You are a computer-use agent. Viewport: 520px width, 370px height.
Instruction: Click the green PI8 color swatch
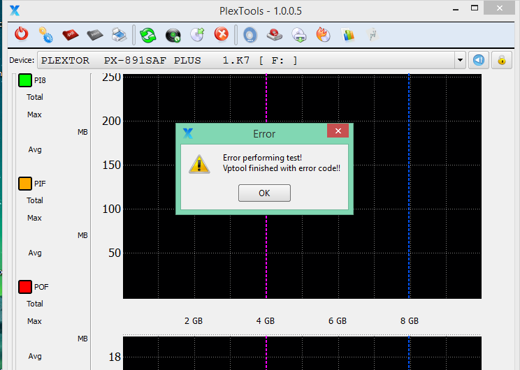tap(25, 80)
